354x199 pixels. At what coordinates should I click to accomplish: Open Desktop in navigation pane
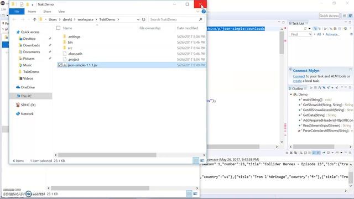point(29,39)
